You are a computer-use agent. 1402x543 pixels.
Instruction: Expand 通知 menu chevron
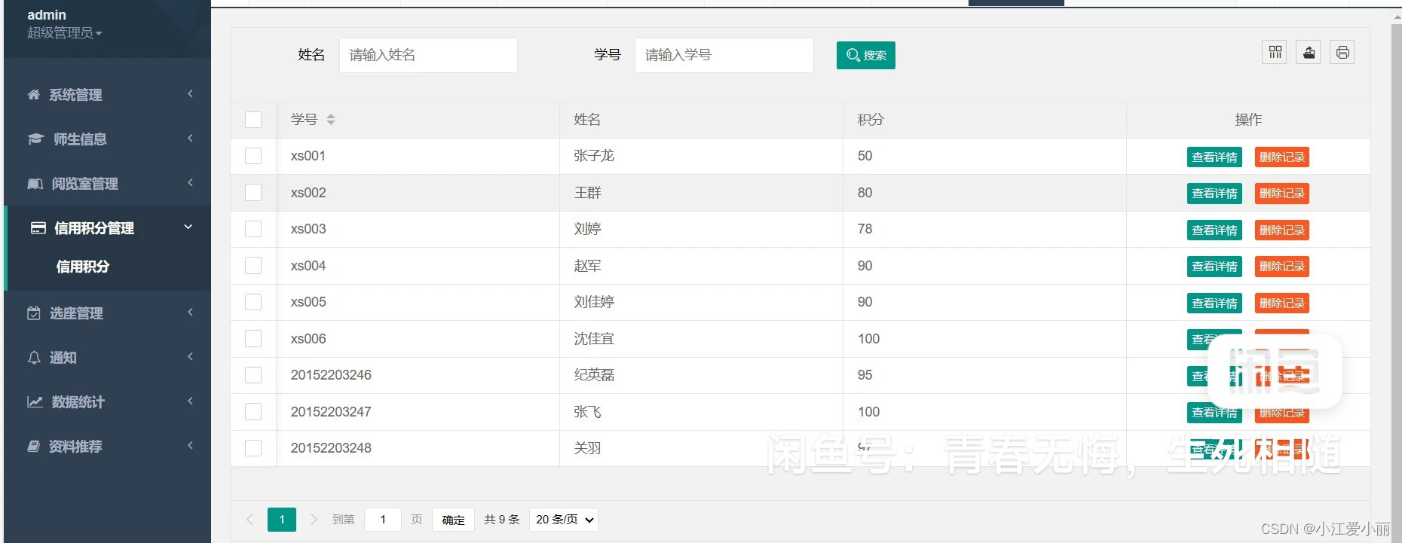(x=190, y=356)
